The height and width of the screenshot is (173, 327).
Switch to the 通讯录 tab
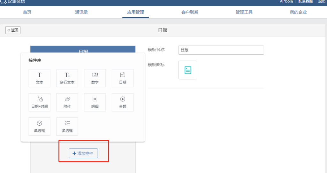pos(81,12)
